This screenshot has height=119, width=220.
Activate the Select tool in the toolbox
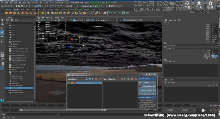point(2,20)
